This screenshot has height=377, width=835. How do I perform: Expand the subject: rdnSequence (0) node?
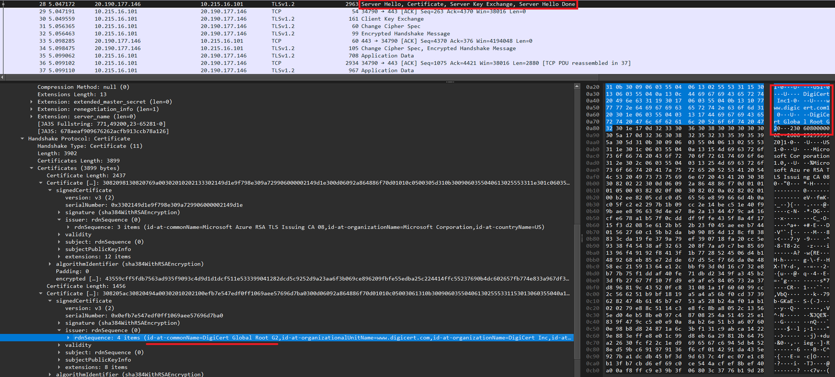pos(58,241)
